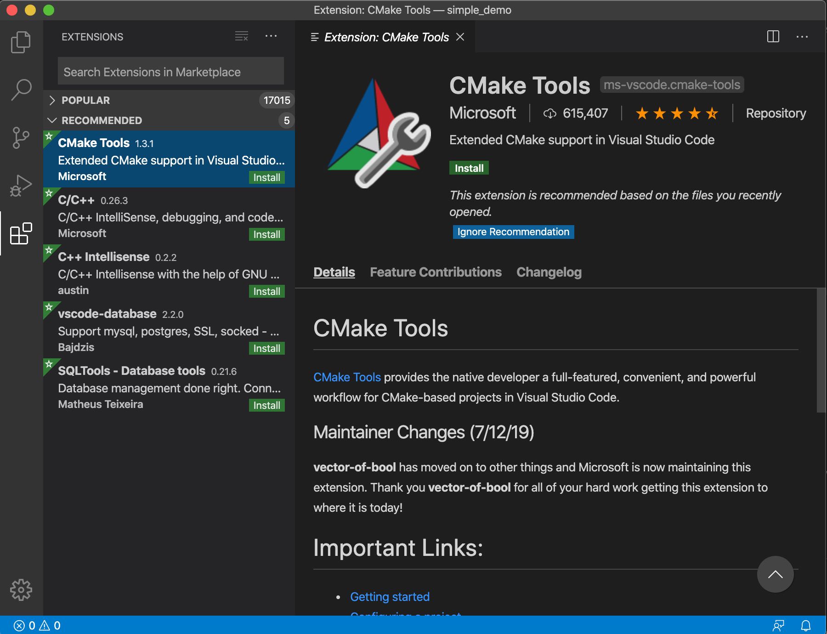Split the editor
The width and height of the screenshot is (827, 634).
pyautogui.click(x=774, y=37)
